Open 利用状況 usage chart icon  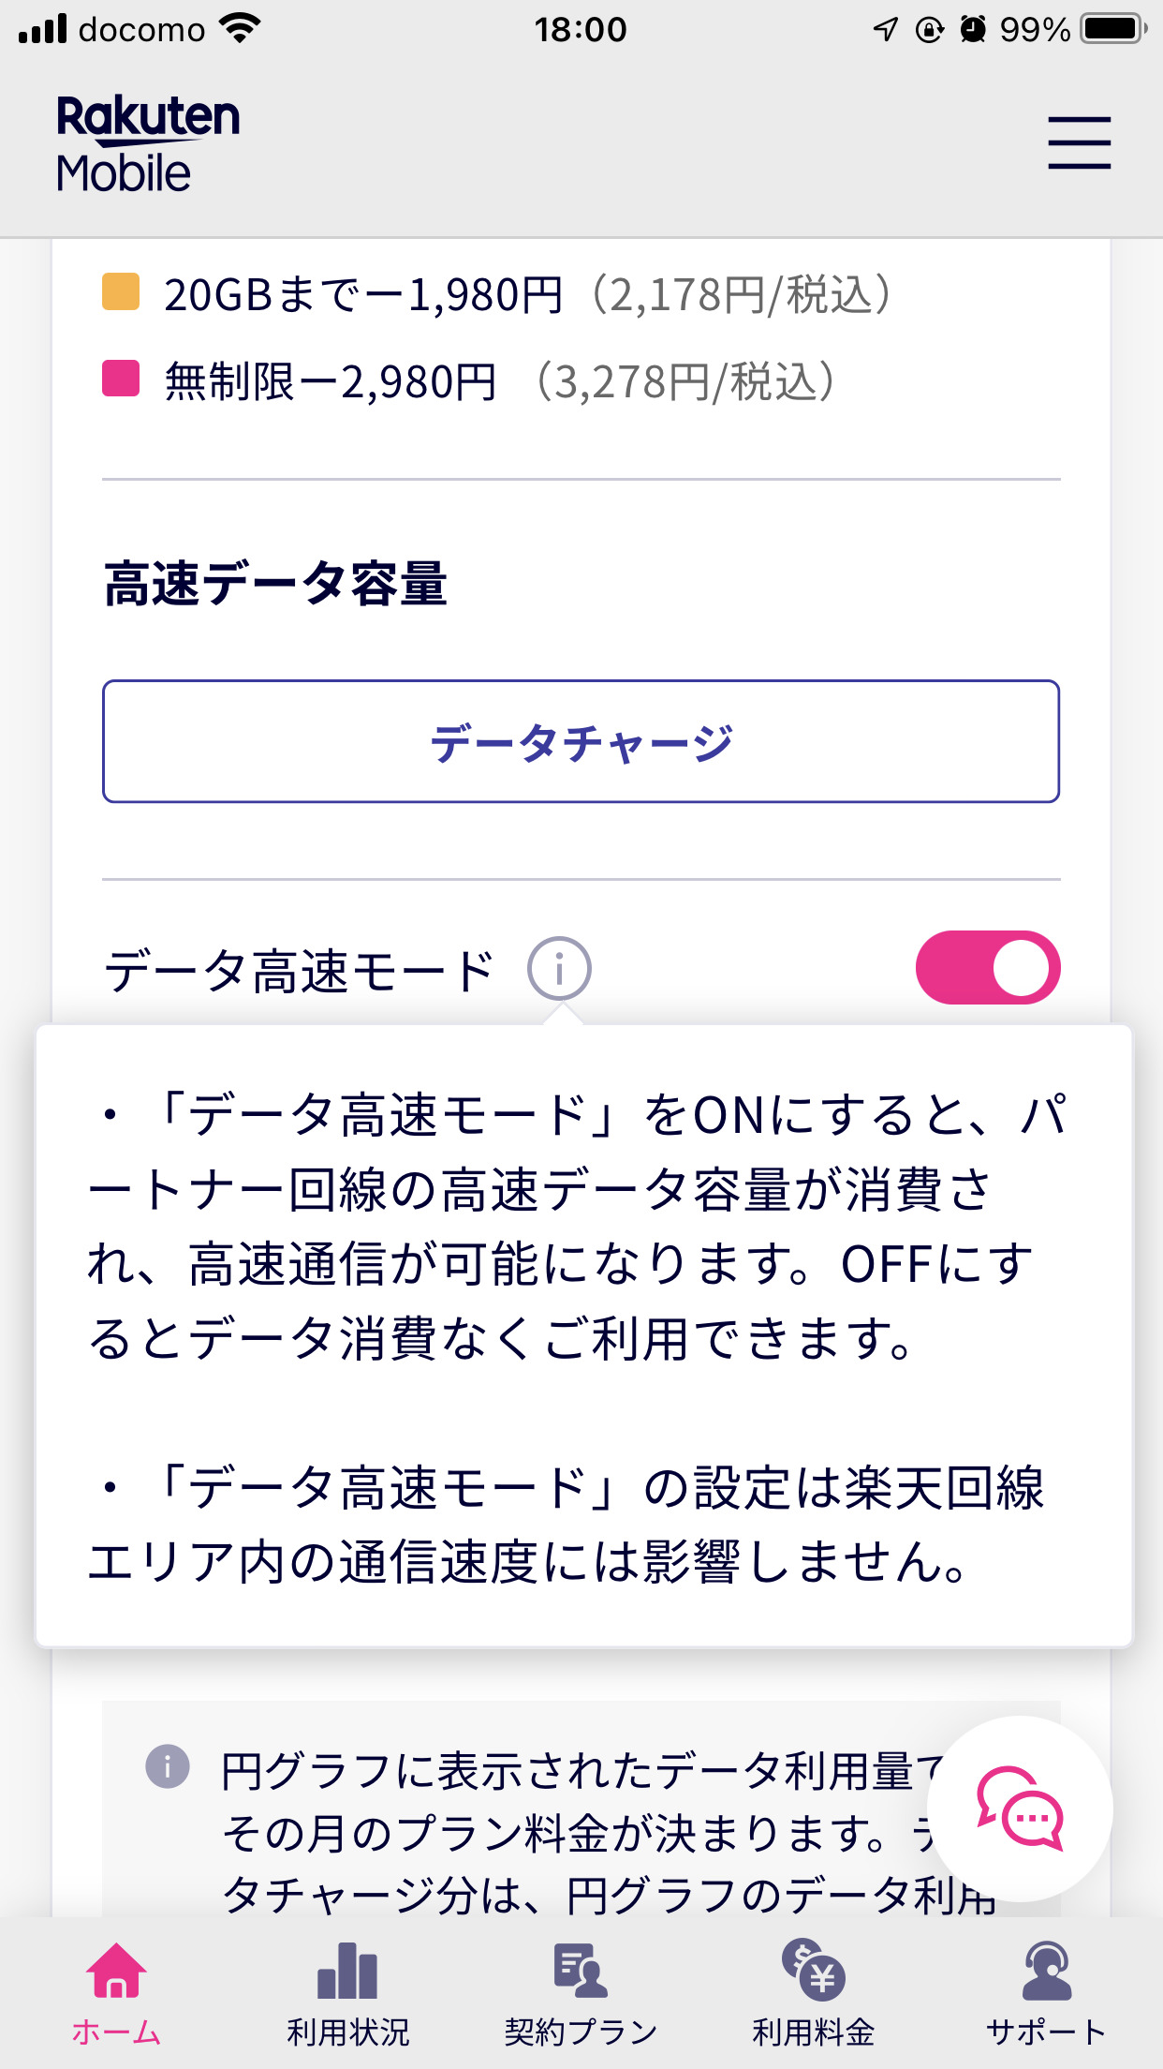point(347,1972)
